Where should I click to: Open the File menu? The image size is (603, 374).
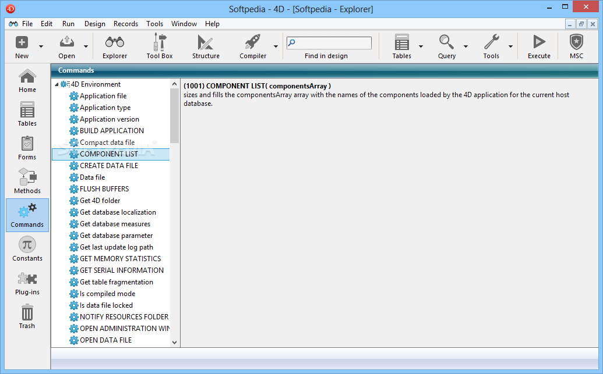[x=27, y=24]
